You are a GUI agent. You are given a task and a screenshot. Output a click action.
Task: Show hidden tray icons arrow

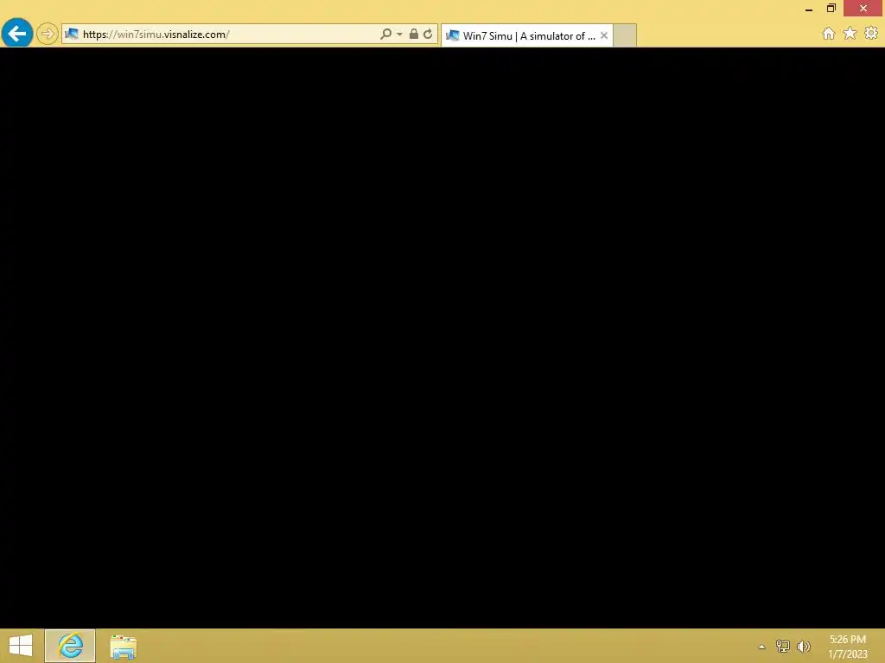[762, 647]
